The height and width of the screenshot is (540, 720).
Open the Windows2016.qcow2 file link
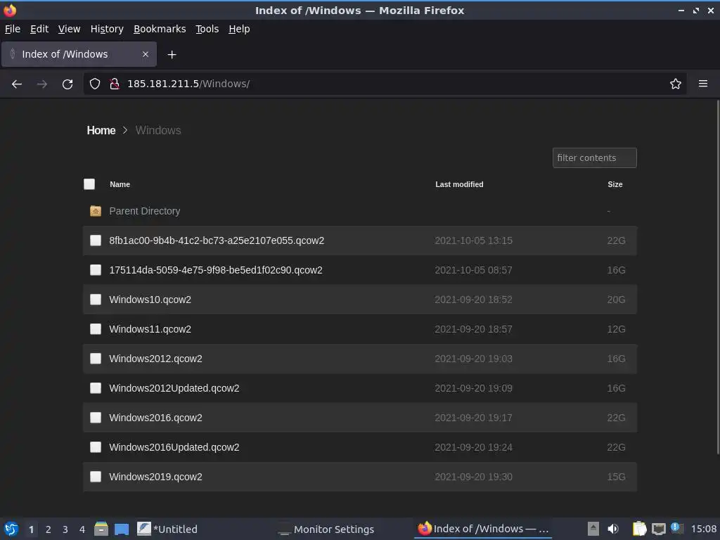point(155,418)
